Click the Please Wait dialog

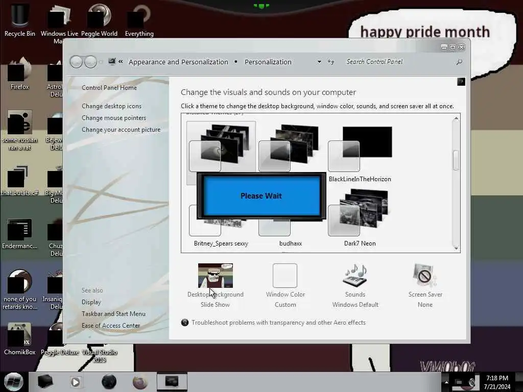pos(261,195)
